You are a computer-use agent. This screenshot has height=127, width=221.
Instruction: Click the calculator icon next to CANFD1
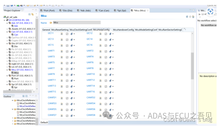tap(62, 98)
